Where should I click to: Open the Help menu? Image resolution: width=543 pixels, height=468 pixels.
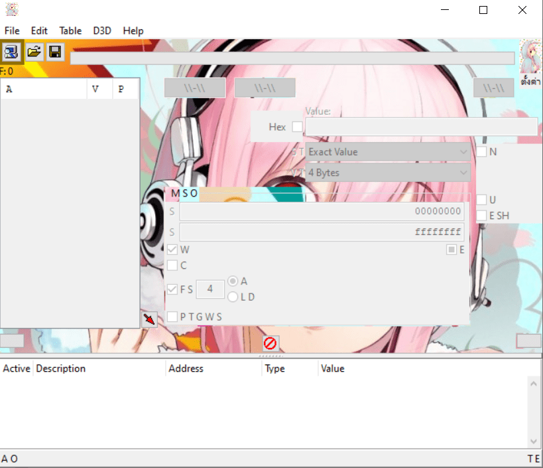(133, 31)
